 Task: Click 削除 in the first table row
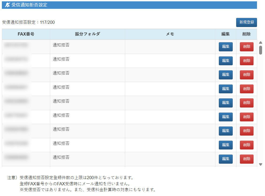click(247, 47)
